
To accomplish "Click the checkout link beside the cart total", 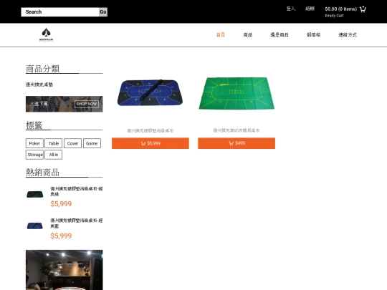I will (x=310, y=9).
